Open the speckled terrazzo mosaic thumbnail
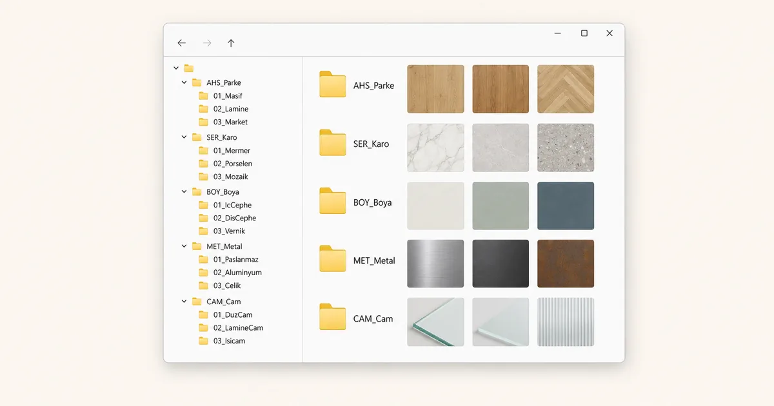This screenshot has height=406, width=774. (566, 148)
